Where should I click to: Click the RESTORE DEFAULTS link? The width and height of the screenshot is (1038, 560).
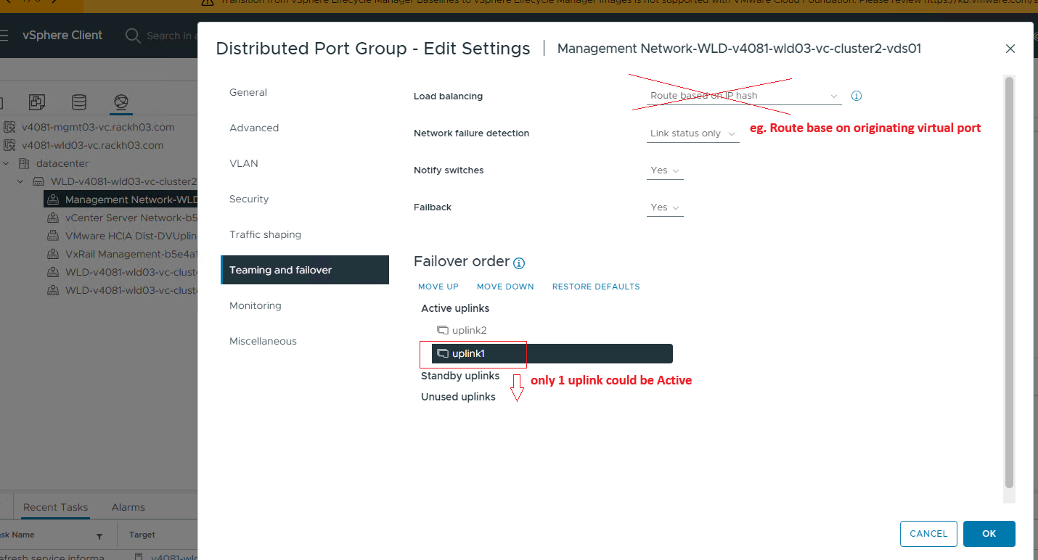595,286
